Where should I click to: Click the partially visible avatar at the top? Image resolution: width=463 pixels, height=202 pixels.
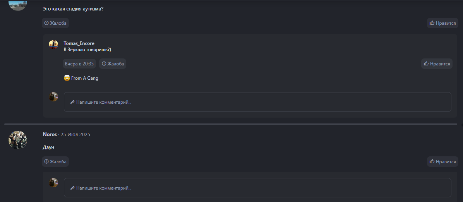18,5
